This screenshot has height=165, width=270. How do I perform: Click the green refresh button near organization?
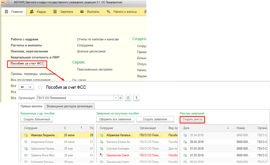[x=128, y=98]
